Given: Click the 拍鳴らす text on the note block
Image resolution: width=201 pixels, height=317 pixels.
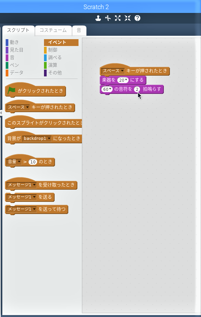Looking at the screenshot, I should [x=152, y=89].
